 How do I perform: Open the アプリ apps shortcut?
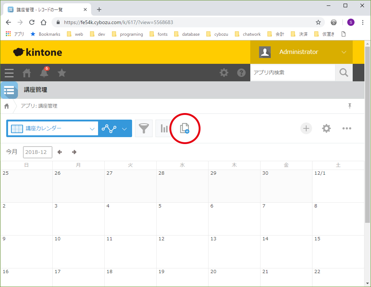coord(15,34)
